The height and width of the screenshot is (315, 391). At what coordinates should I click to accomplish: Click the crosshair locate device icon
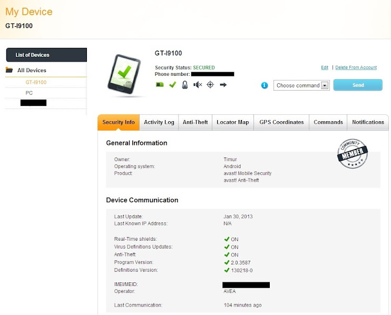(210, 85)
